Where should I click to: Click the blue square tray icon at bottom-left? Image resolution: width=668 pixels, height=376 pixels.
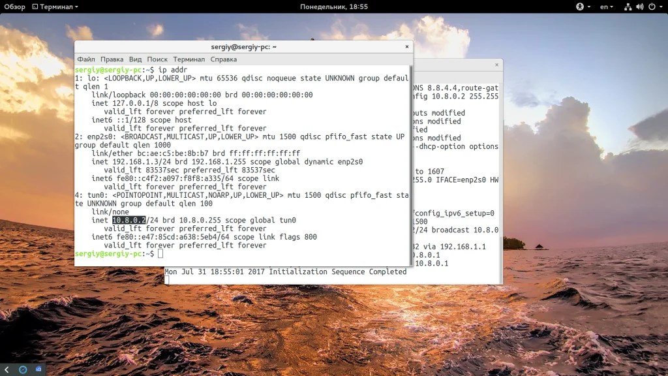tap(38, 369)
